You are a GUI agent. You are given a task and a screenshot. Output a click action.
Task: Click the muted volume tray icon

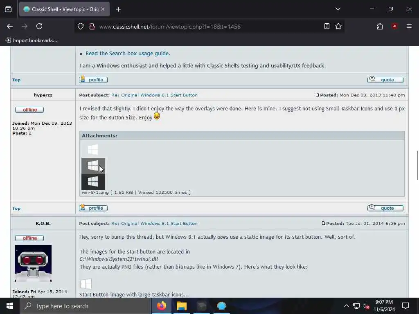point(366,306)
